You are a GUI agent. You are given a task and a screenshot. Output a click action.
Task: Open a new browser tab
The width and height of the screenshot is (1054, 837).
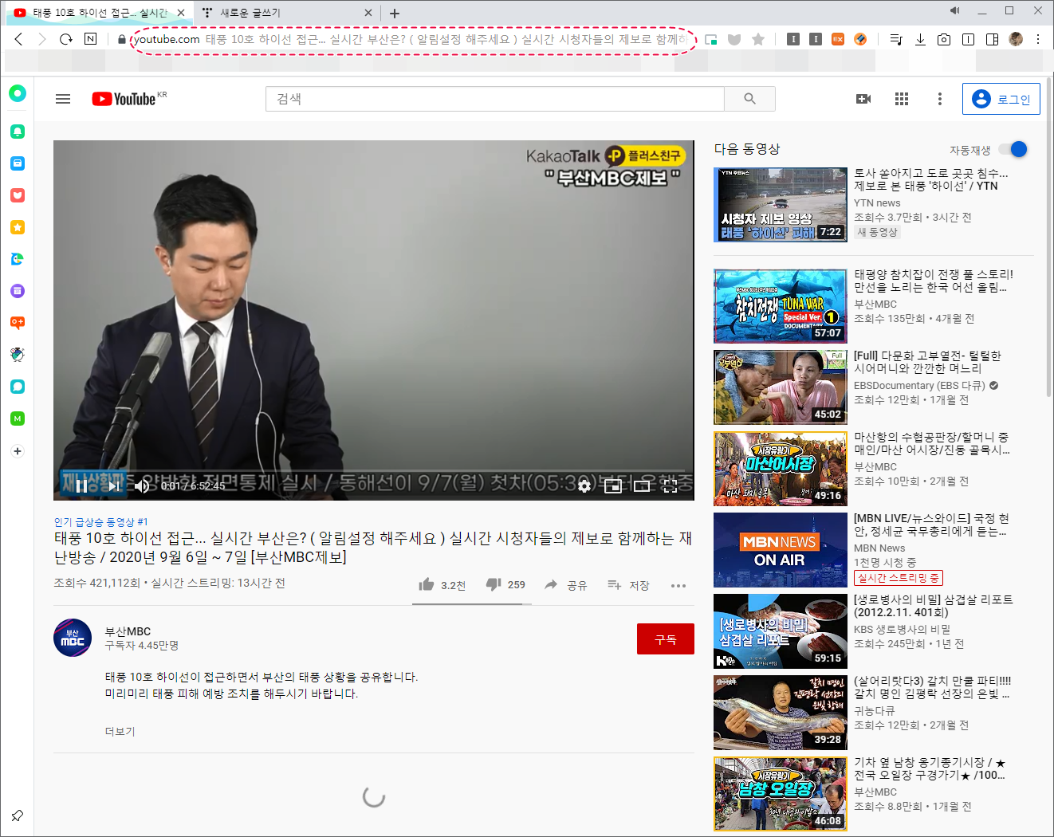click(395, 13)
